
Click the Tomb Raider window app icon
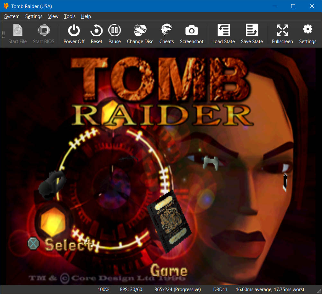point(6,6)
